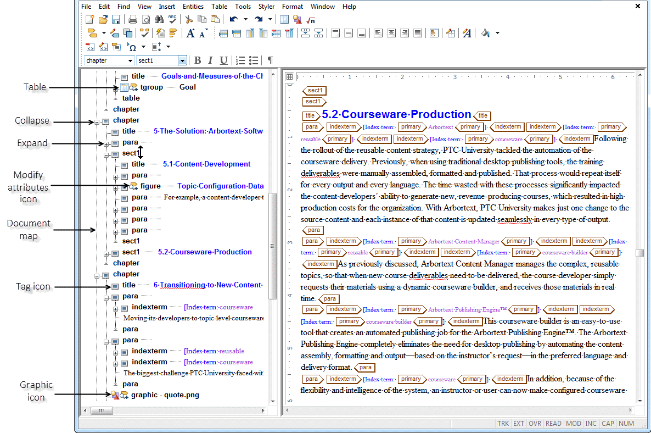Image resolution: width=651 pixels, height=433 pixels.
Task: Toggle center text alignment
Action: pos(391,33)
